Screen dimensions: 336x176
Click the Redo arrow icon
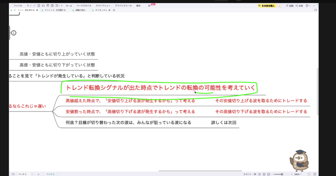35,6
